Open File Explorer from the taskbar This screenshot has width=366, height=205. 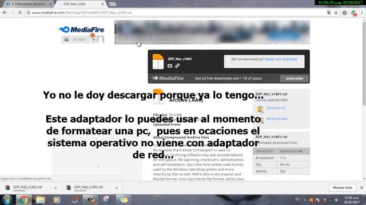tap(41, 200)
